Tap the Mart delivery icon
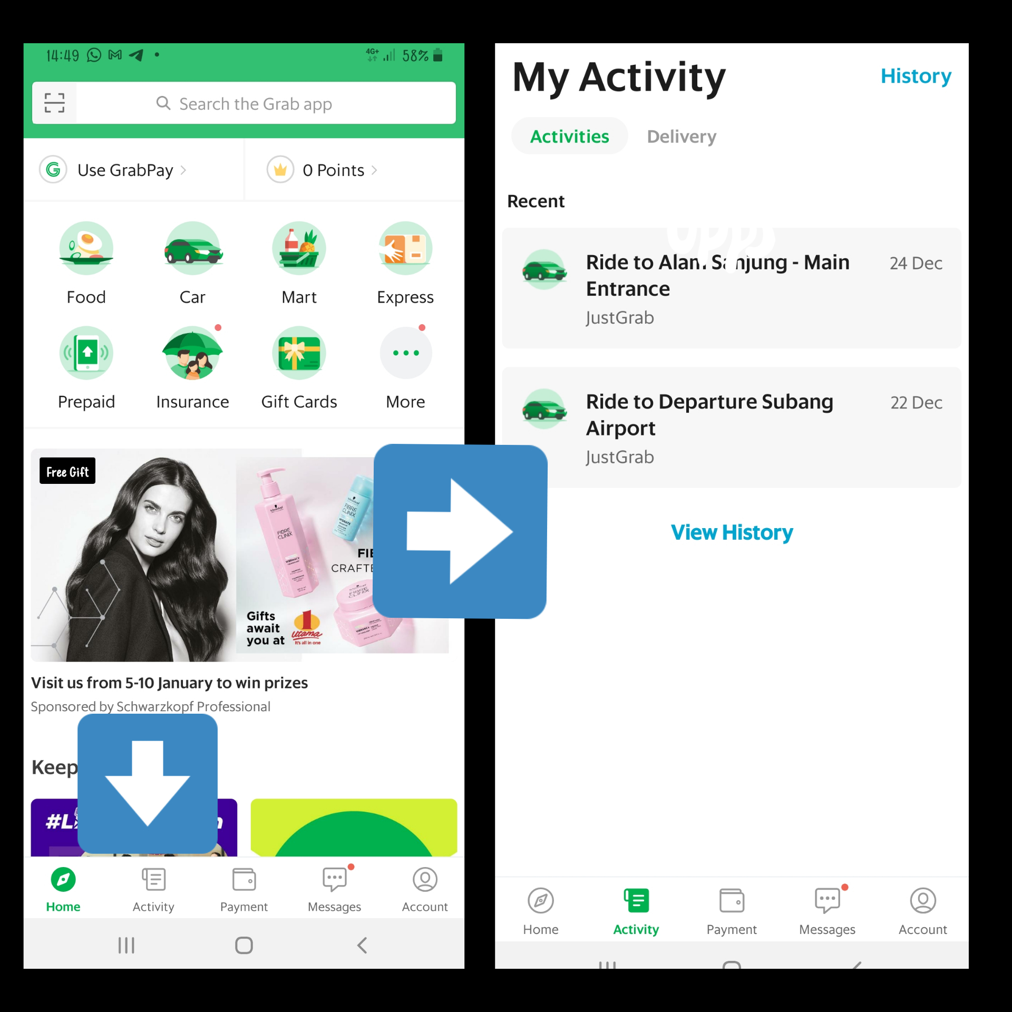Screen dimensions: 1012x1012 [x=299, y=249]
